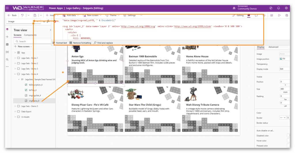Click the Environment Community Demos selector
295x153 pixels.
point(245,8)
